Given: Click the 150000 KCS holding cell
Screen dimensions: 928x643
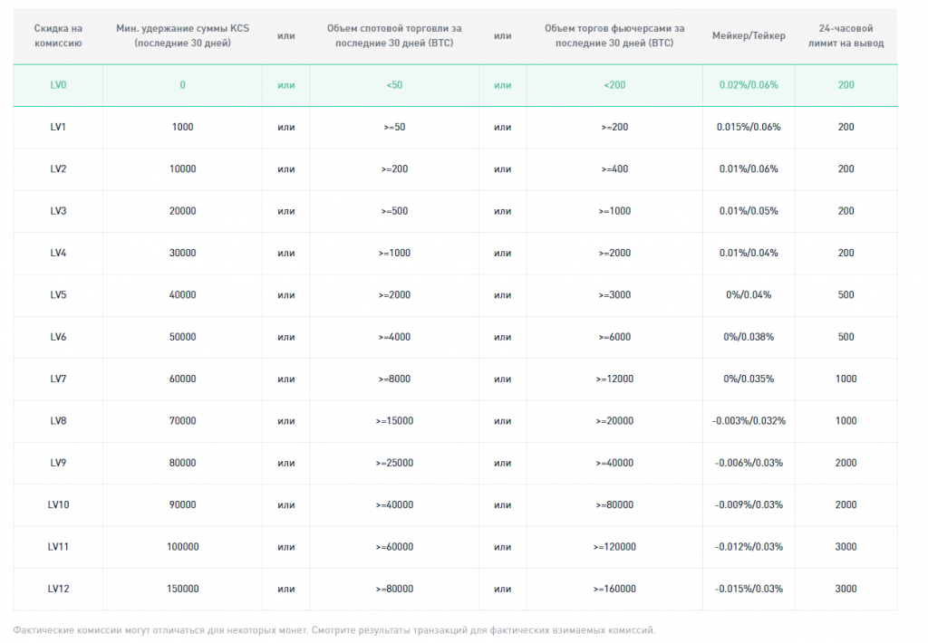Looking at the screenshot, I should [182, 590].
